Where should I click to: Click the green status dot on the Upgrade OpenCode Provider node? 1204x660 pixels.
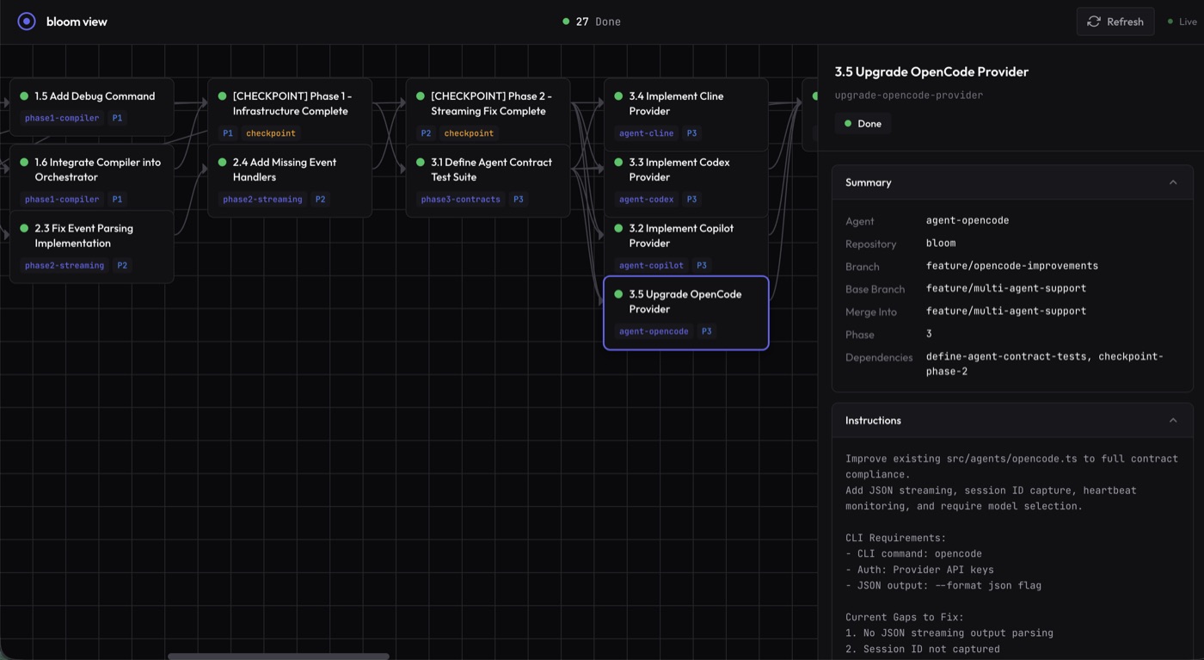[x=618, y=293]
